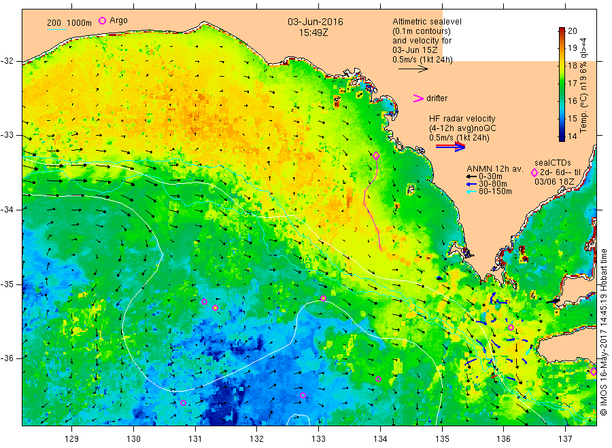This screenshot has width=612, height=448.
Task: Click the date text 03-Jun-2016
Action: click(x=316, y=22)
